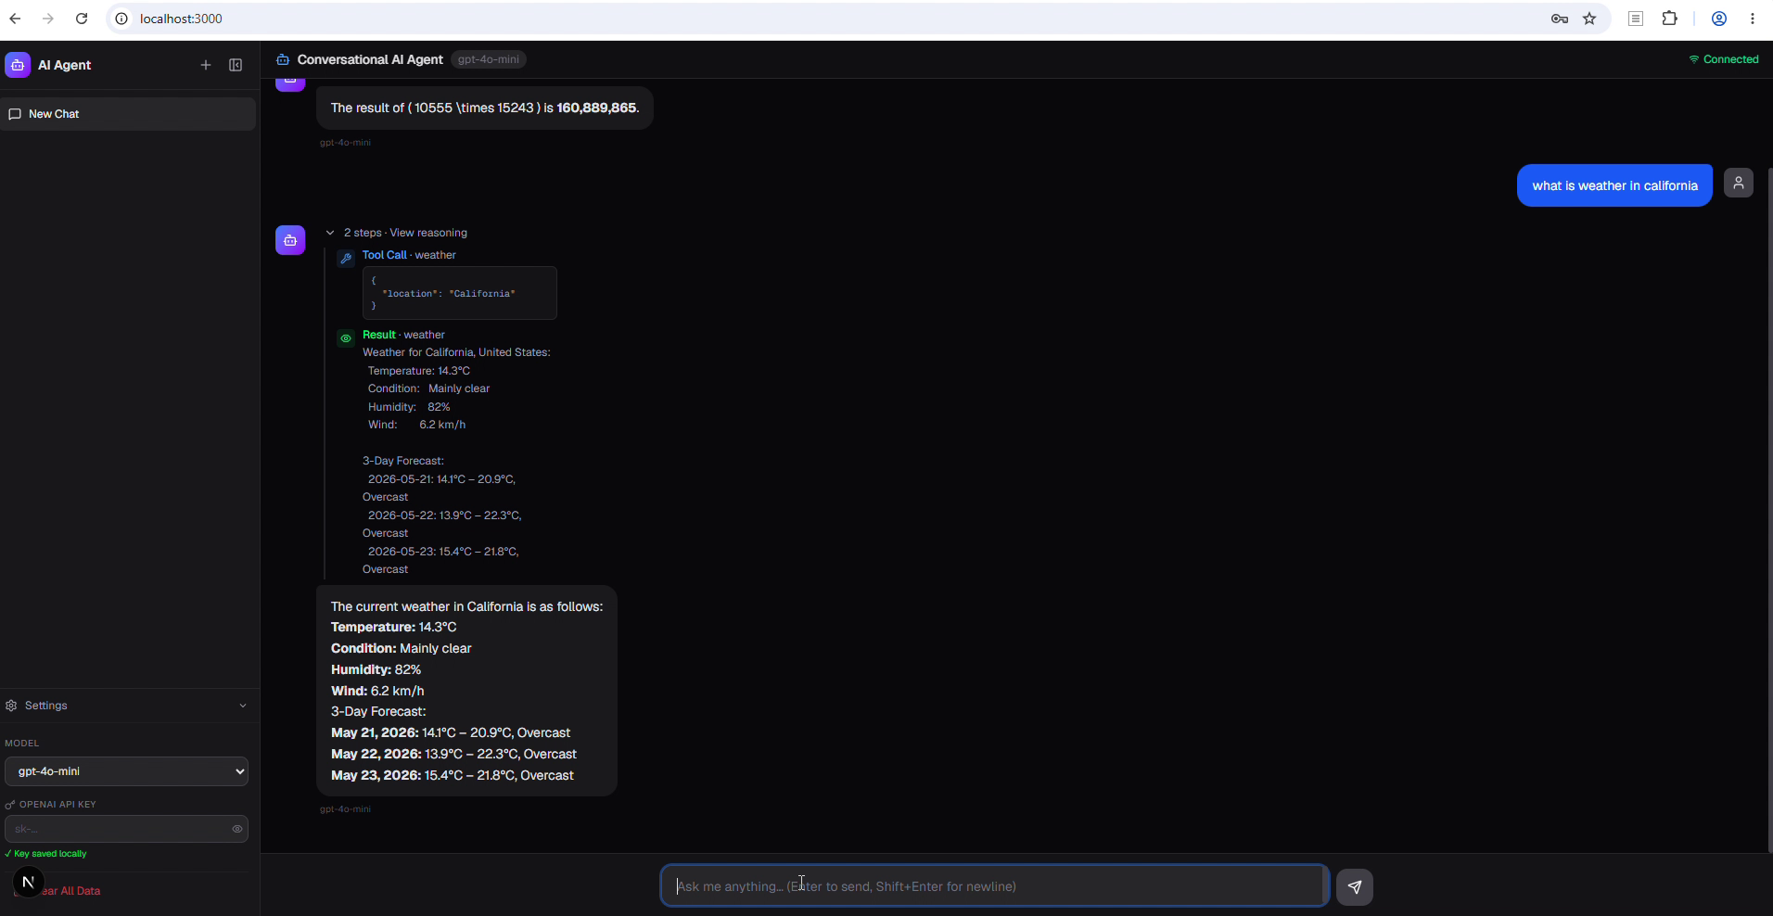Screen dimensions: 1773x916
Task: Click the Tool Call location JSON block
Action: 460,293
